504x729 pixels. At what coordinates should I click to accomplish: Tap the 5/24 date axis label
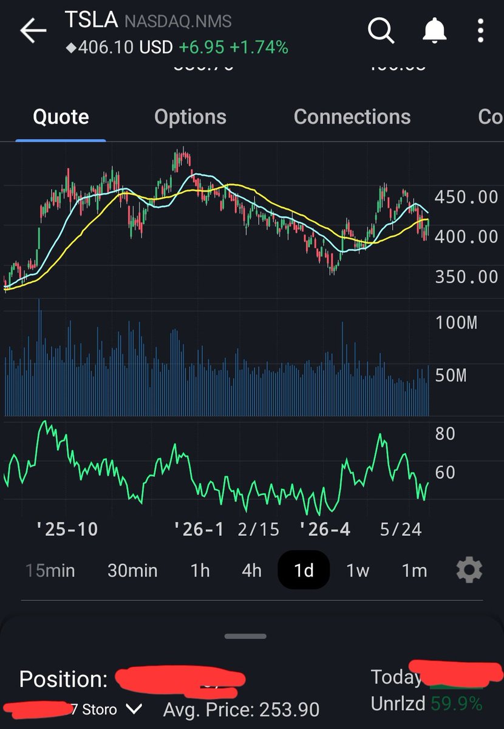401,529
